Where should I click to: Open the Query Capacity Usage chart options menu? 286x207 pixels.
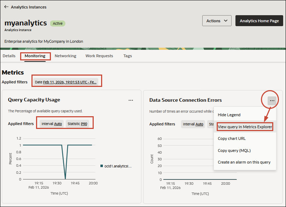click(x=131, y=100)
